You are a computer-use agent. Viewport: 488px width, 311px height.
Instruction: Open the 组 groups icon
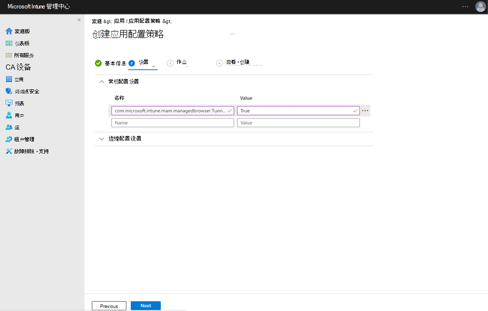(x=9, y=127)
